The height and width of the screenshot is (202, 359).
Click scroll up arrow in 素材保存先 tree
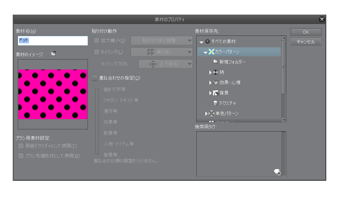pos(284,38)
